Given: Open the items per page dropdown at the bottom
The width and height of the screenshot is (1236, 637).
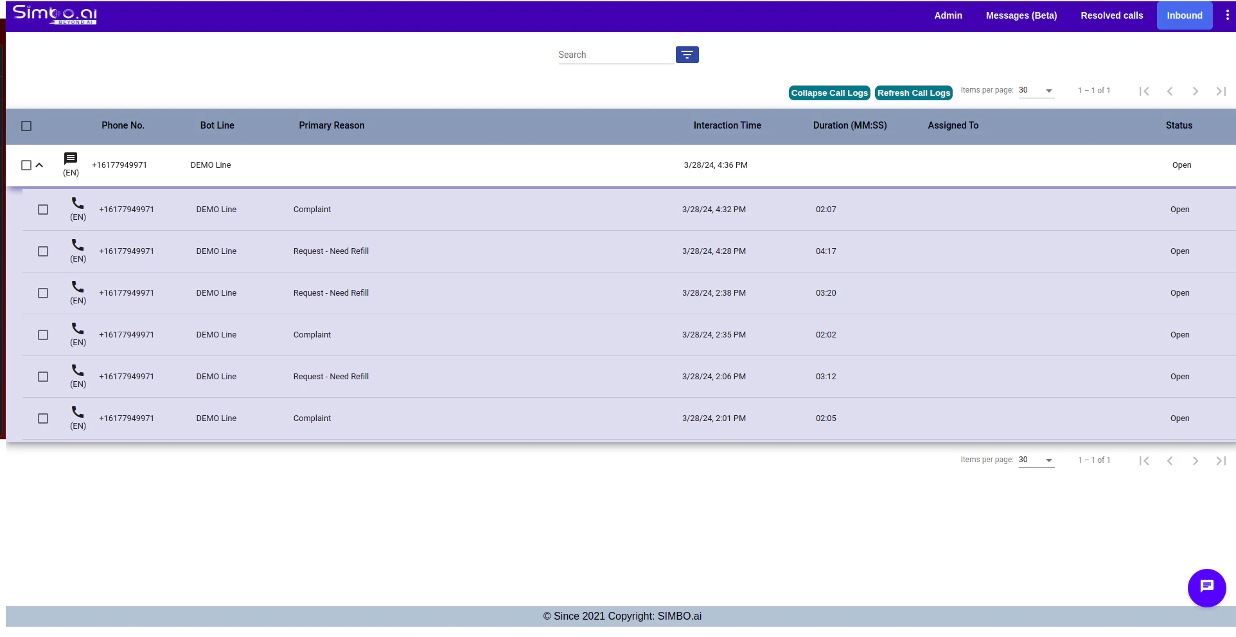Looking at the screenshot, I should pos(1036,460).
